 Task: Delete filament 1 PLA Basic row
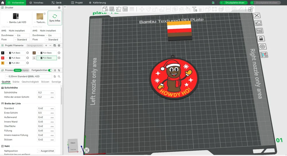28,53
